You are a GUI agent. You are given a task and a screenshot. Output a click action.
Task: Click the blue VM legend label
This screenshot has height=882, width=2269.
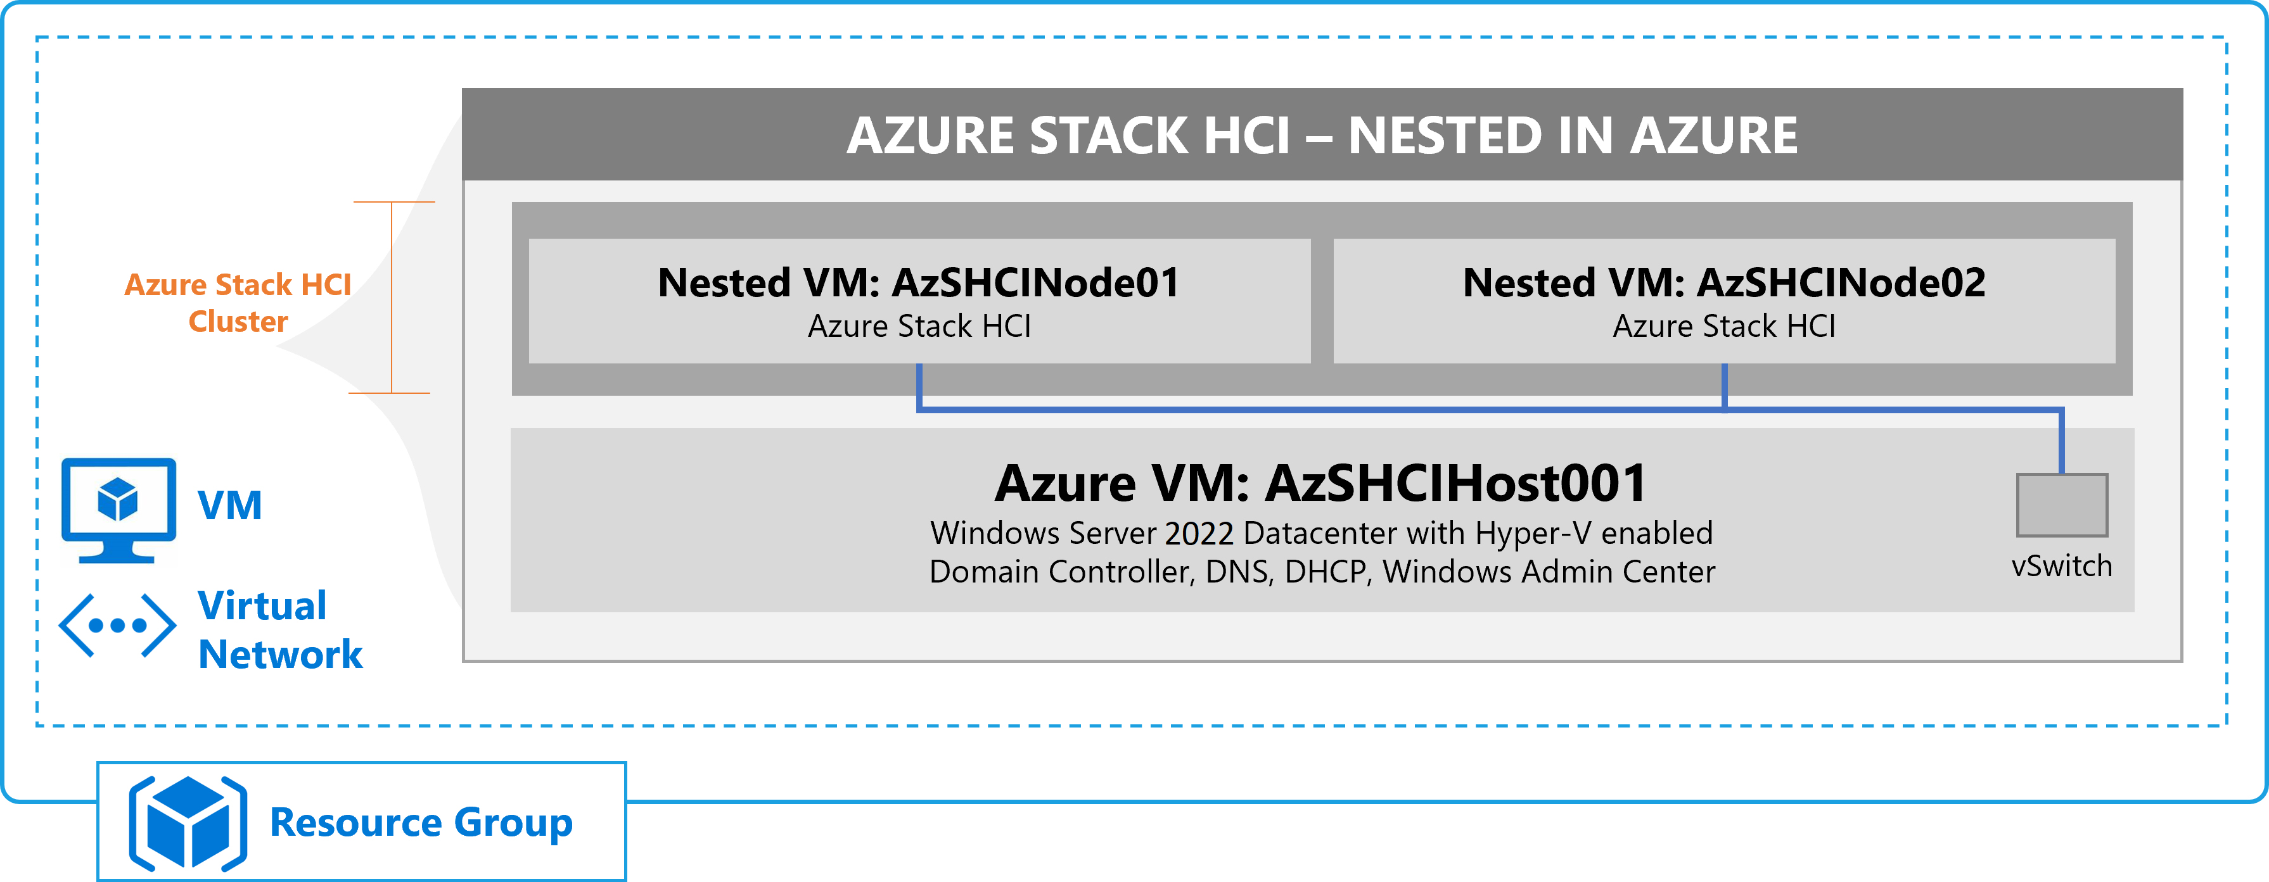[230, 505]
